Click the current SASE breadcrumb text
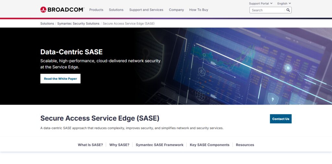 128,23
